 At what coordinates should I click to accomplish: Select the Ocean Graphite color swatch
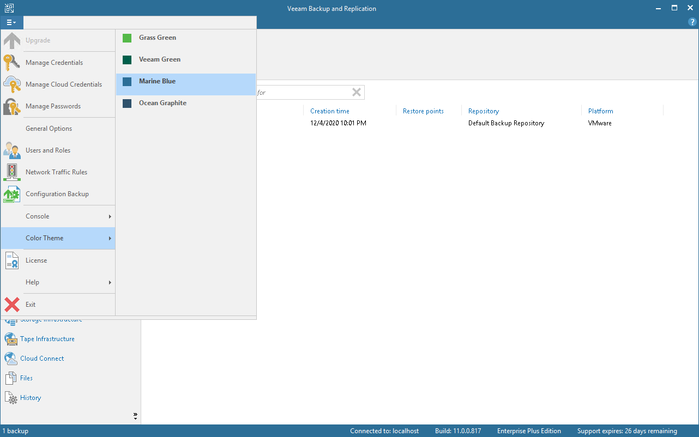click(127, 104)
